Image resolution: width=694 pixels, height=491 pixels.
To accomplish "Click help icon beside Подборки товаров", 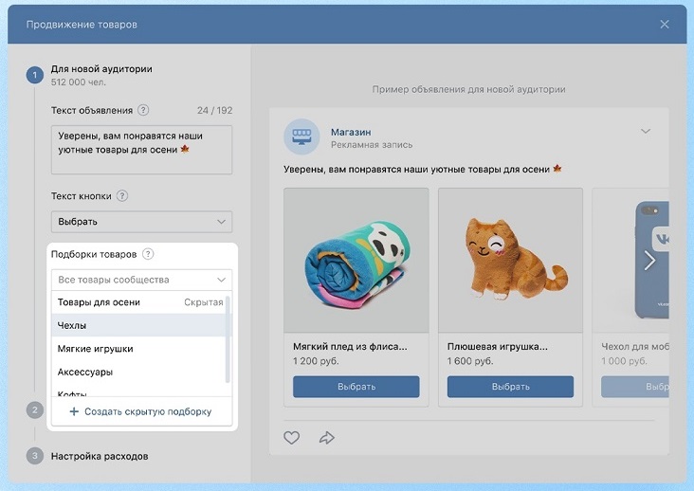I will click(x=148, y=254).
